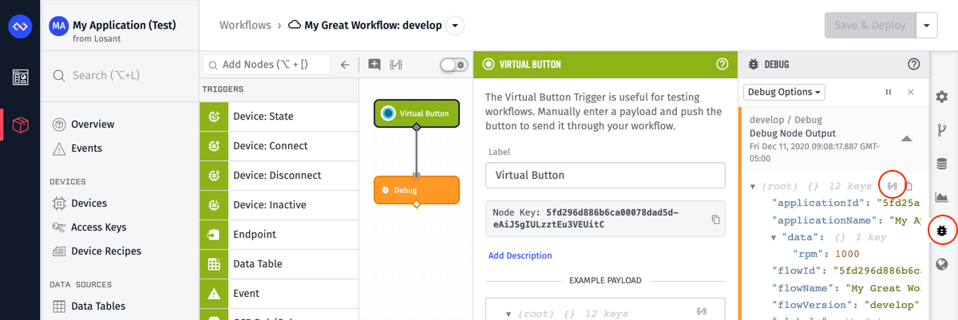Open Devices in the sidebar

pyautogui.click(x=89, y=203)
